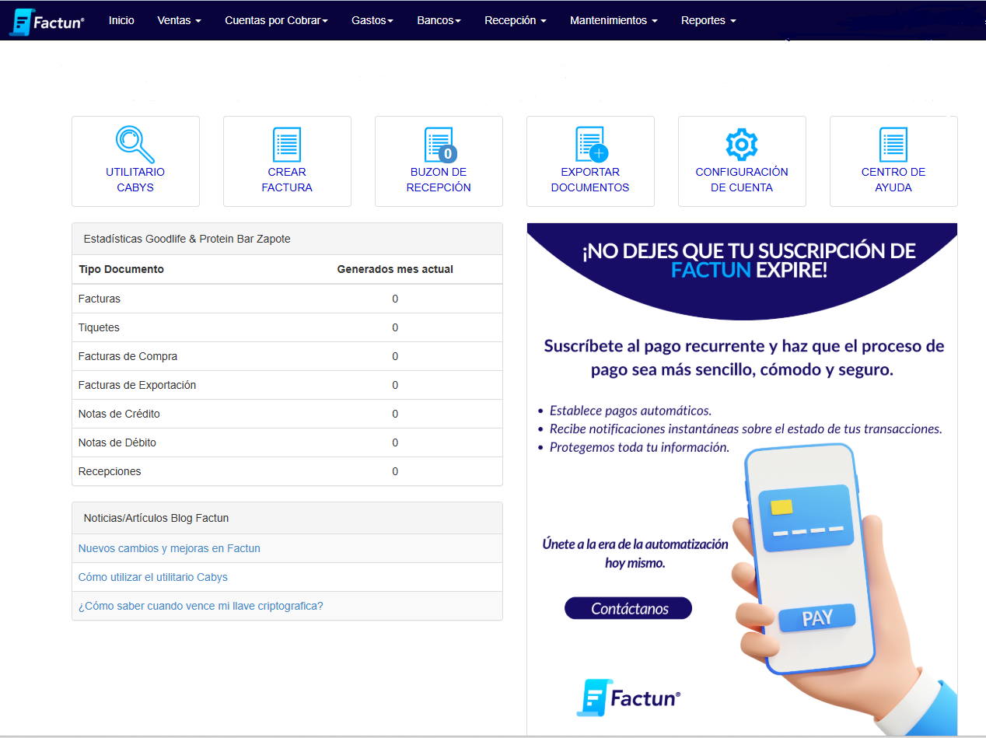Click 'Protegemos toda tu información.' bullet
The image size is (986, 738).
[x=639, y=447]
